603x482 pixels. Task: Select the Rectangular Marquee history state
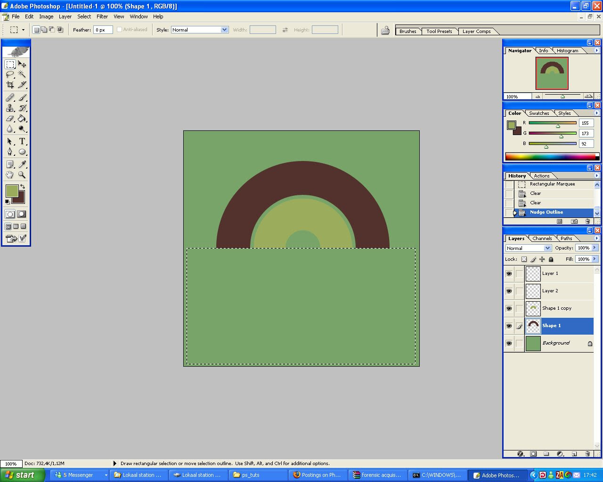tap(552, 184)
